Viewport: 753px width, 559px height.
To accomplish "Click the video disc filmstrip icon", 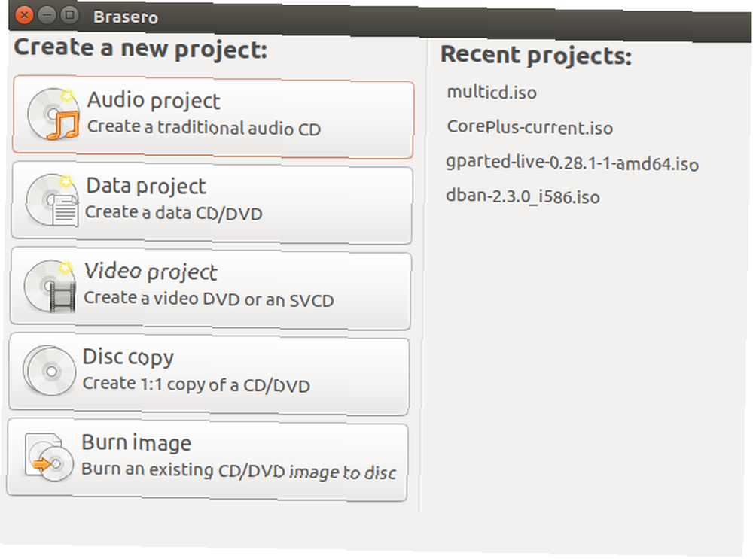I will (50, 286).
